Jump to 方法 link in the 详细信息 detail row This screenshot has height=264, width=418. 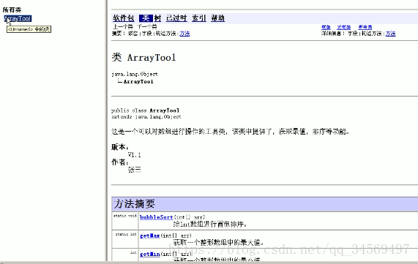[x=390, y=34]
